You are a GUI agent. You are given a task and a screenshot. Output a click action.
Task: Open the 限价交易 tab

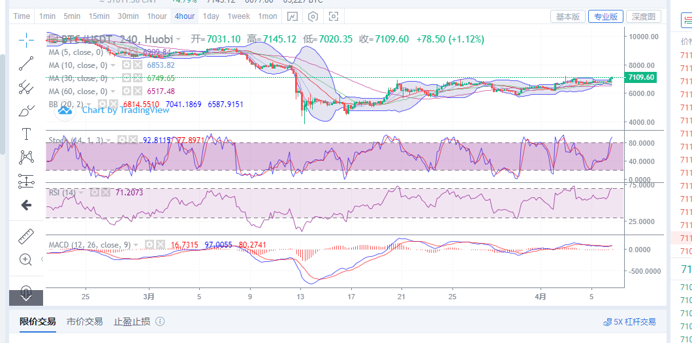click(37, 321)
